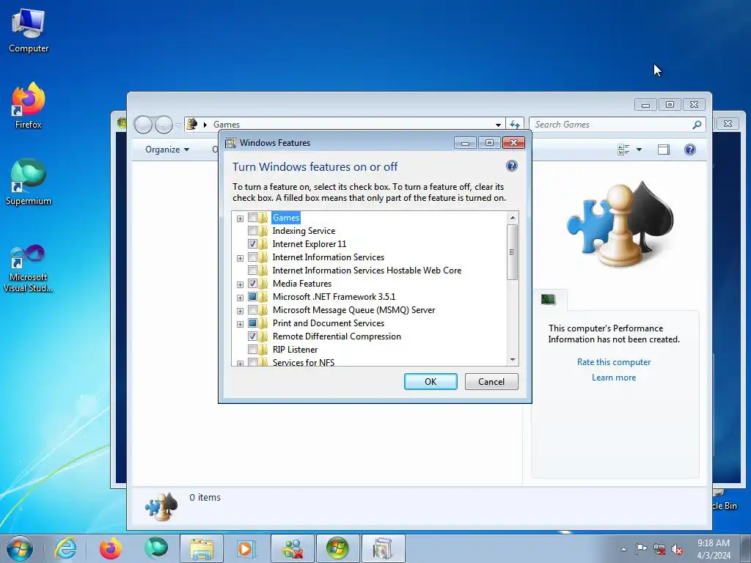The height and width of the screenshot is (563, 751).
Task: Select the Indexing Service feature label
Action: click(304, 231)
